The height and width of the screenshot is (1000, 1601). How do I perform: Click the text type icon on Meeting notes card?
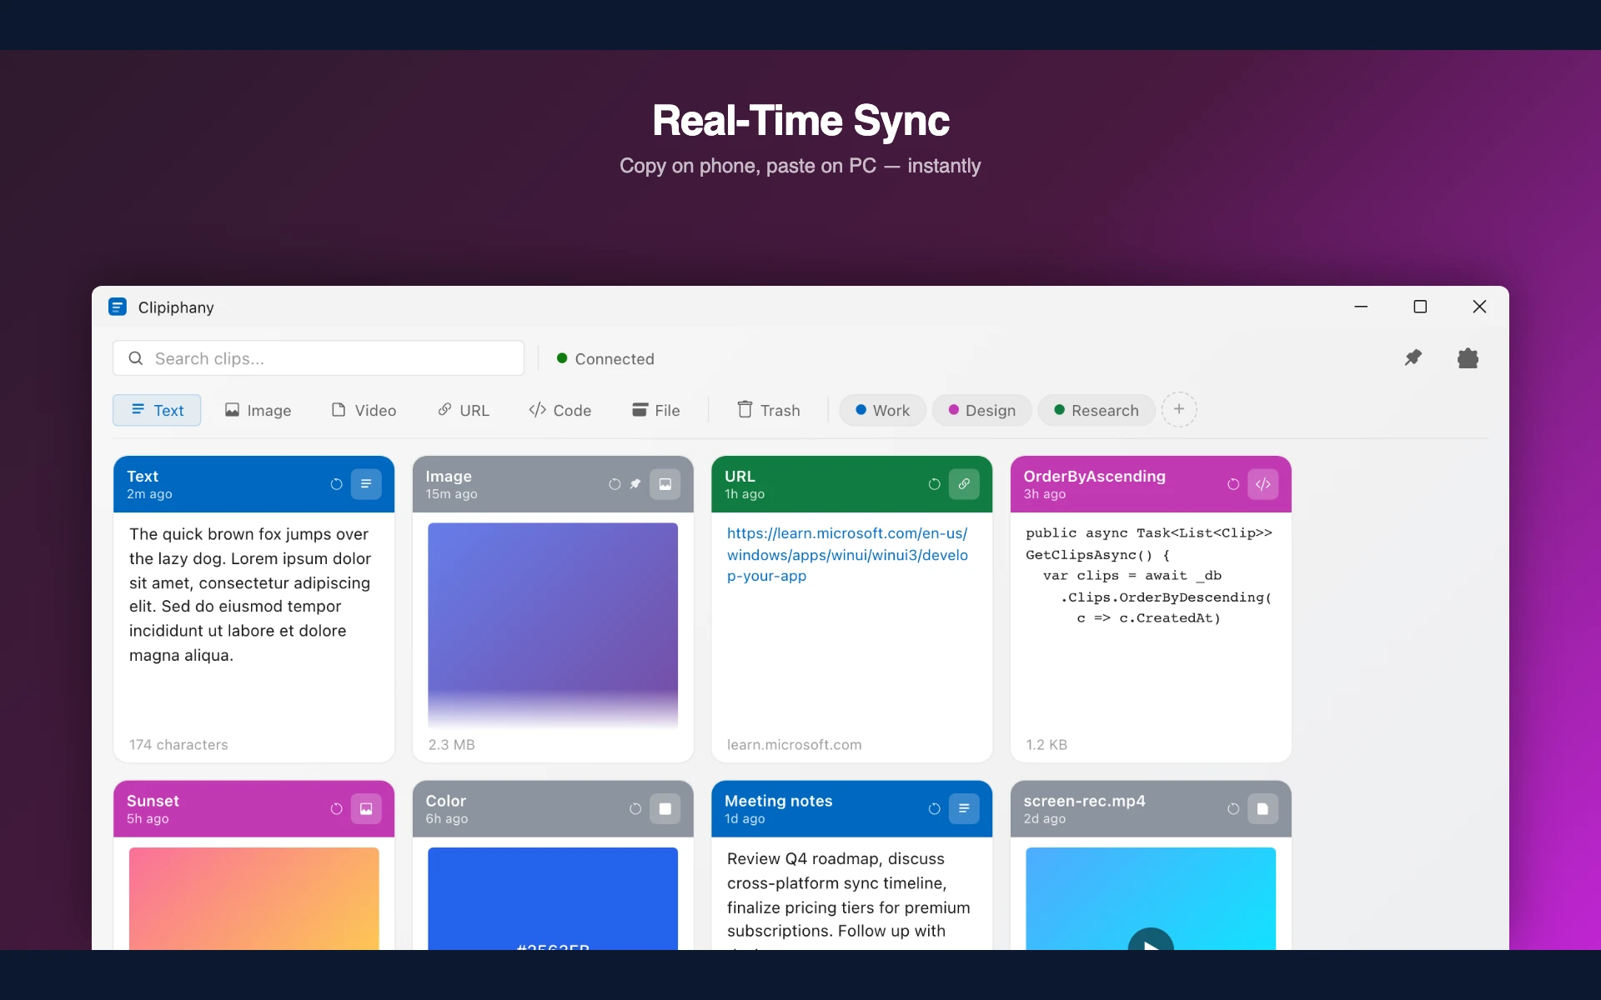964,808
